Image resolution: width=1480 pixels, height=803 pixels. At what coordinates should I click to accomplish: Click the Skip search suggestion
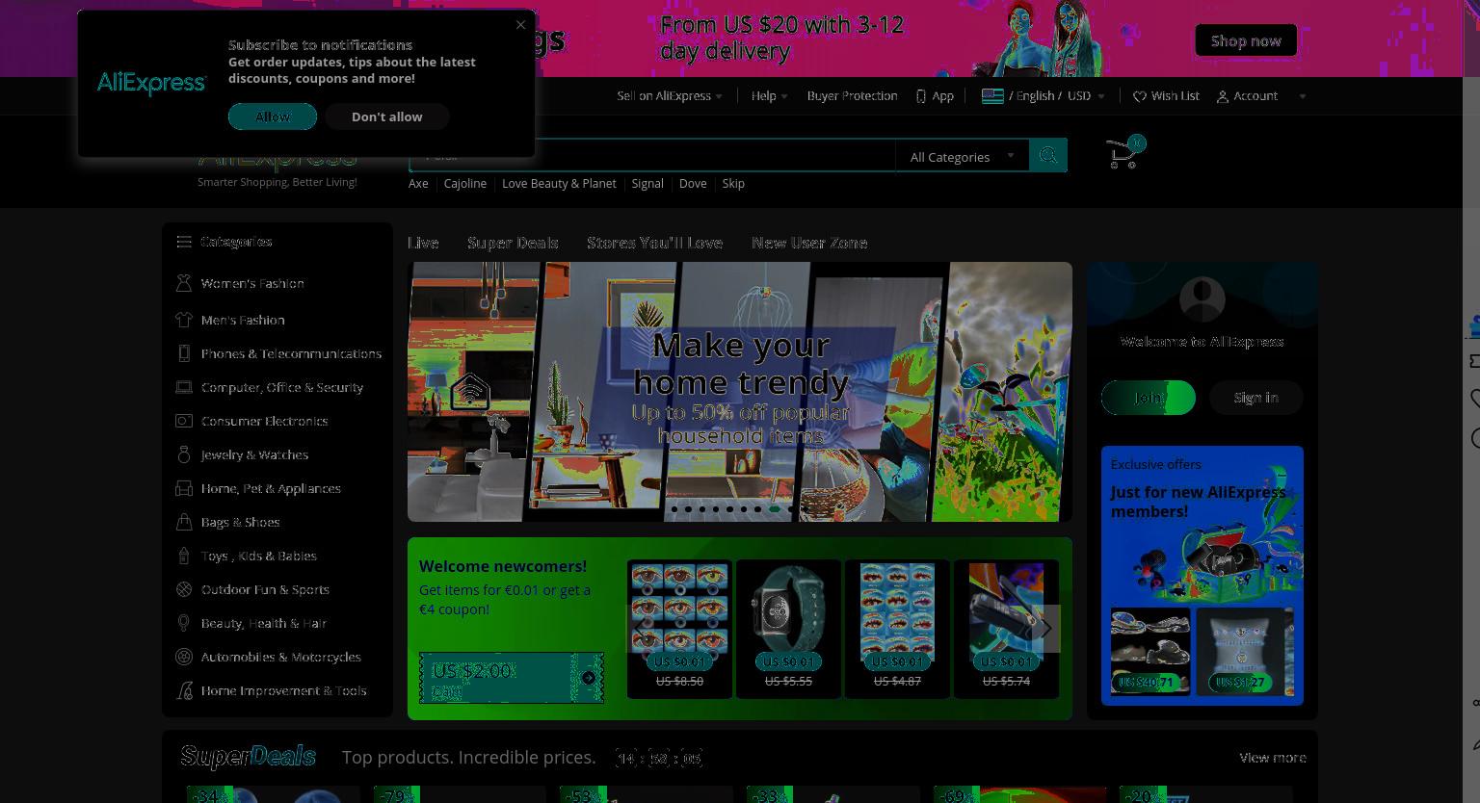tap(733, 183)
